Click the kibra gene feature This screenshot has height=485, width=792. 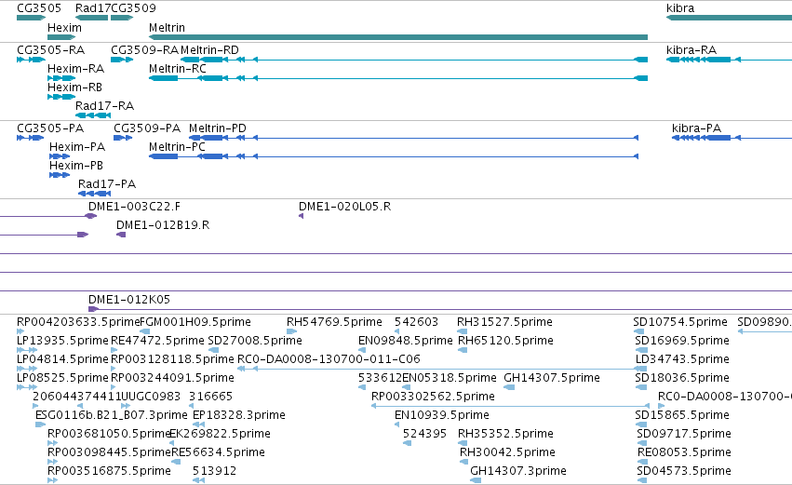click(729, 18)
